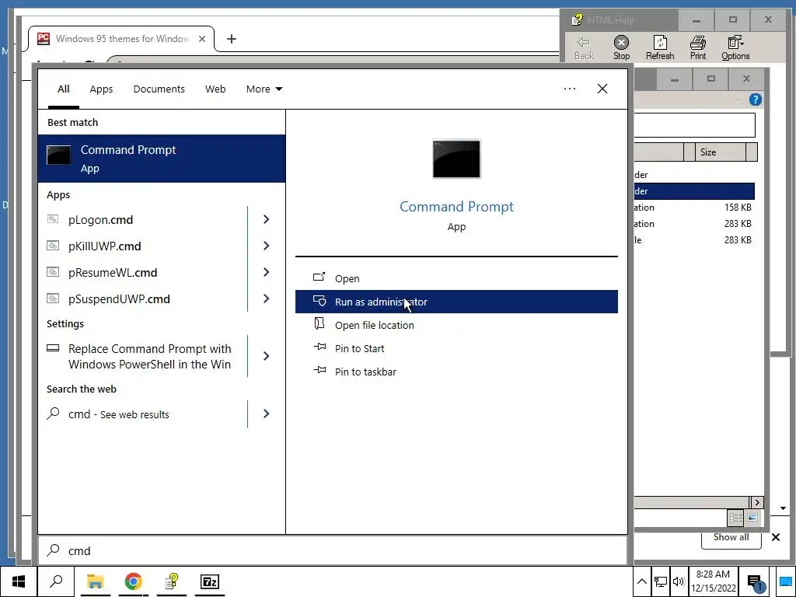This screenshot has height=597, width=796.
Task: Switch to the Apps search tab
Action: (101, 89)
